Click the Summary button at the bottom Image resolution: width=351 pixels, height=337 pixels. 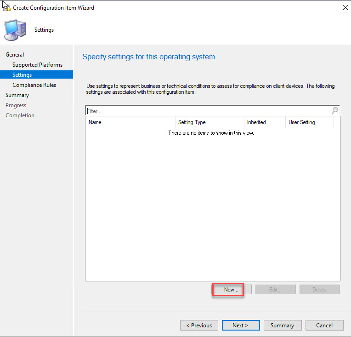[x=282, y=326]
